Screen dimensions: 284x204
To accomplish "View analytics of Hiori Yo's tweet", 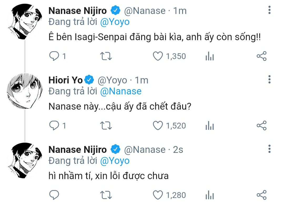I will pyautogui.click(x=210, y=126).
